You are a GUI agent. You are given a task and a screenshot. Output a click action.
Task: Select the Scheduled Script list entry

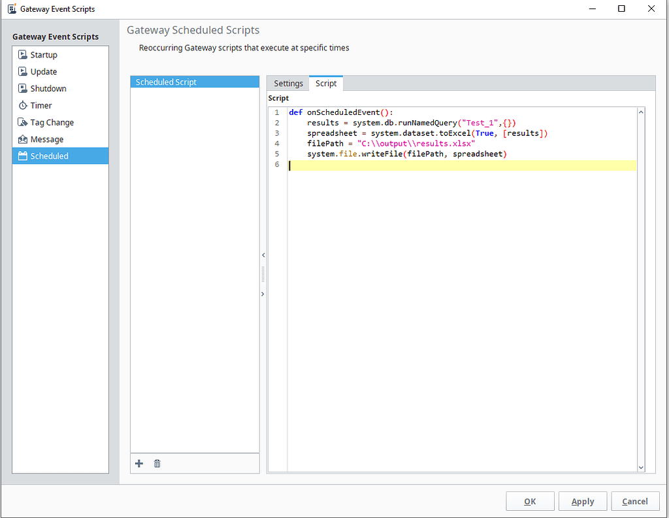click(195, 82)
